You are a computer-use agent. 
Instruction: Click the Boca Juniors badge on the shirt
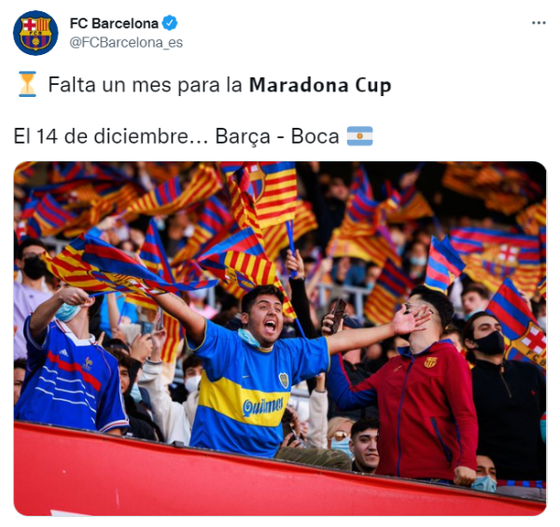[x=284, y=380]
